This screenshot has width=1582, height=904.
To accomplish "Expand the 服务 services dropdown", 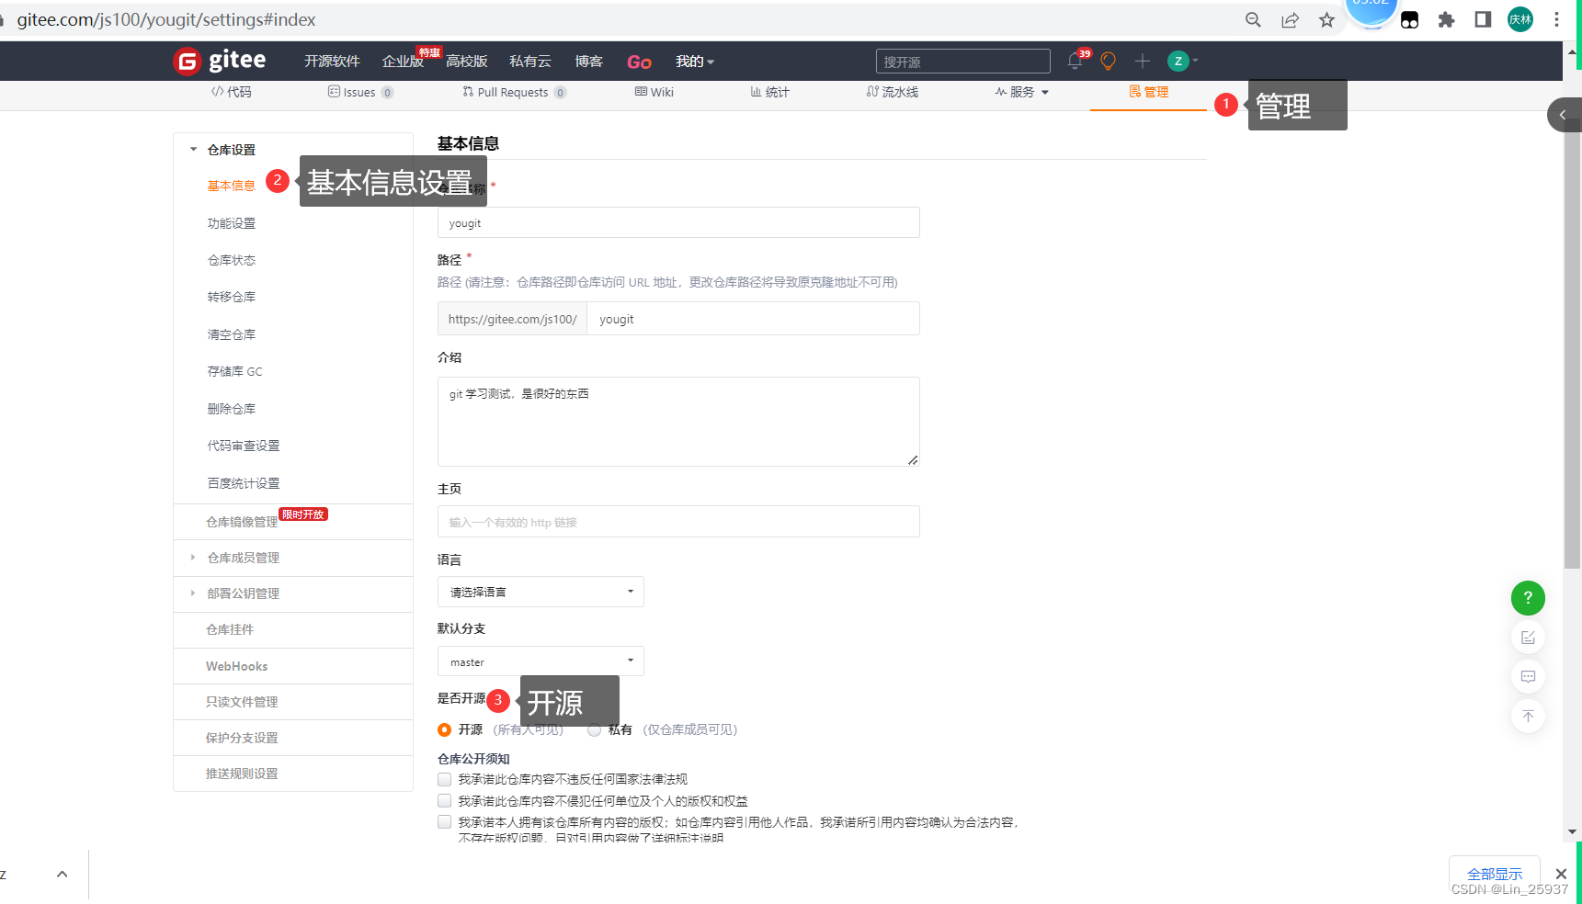I will 1022,92.
